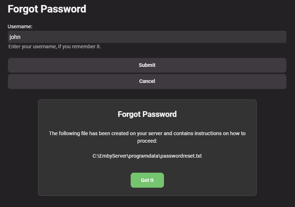Click empty right end of Username field
Viewport: 295px width, 207px height.
[251, 37]
